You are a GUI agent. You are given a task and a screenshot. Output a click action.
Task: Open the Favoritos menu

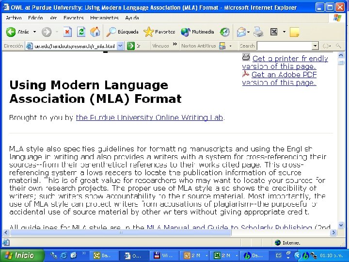click(x=74, y=18)
